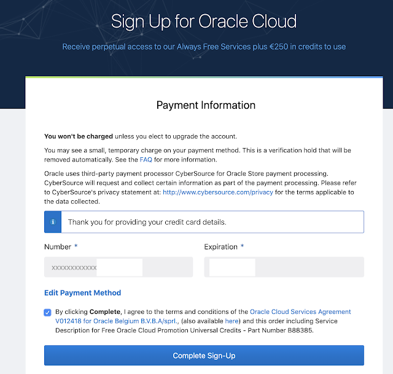Open the FAQ link
Viewport: 393px width, 374px height.
[x=146, y=159]
